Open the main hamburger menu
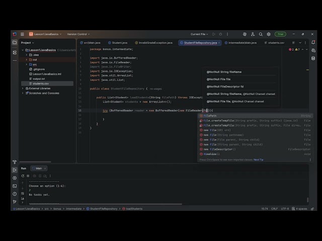The width and height of the screenshot is (322, 241). click(22, 34)
